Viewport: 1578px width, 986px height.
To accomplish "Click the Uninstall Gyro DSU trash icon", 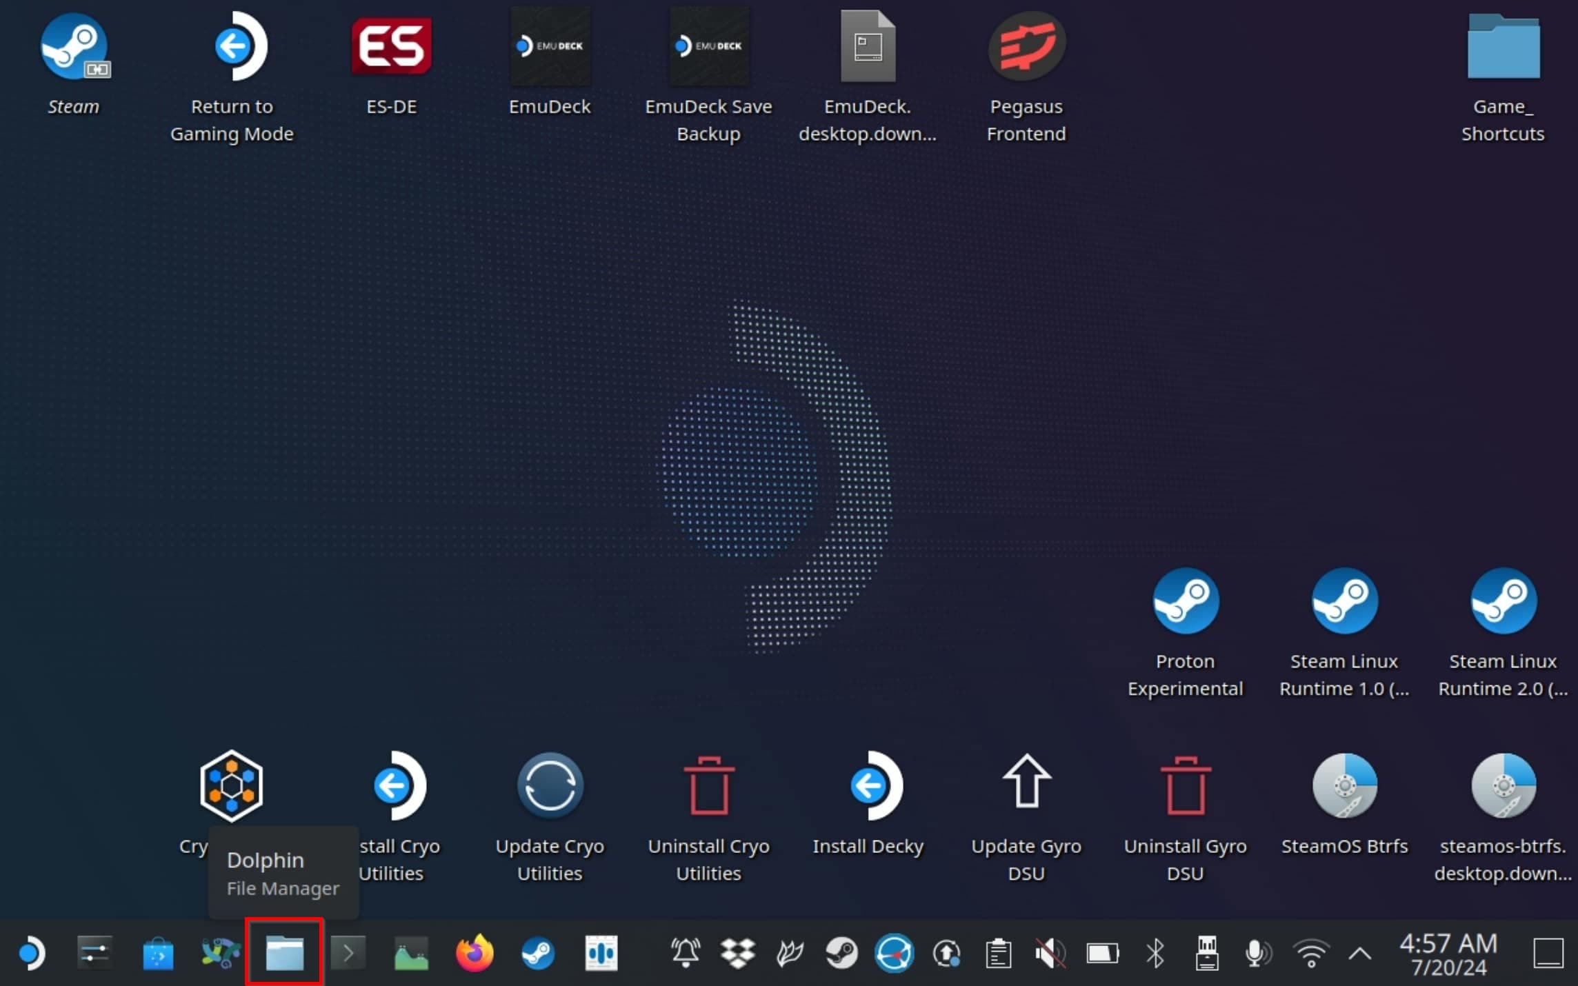I will click(1186, 786).
